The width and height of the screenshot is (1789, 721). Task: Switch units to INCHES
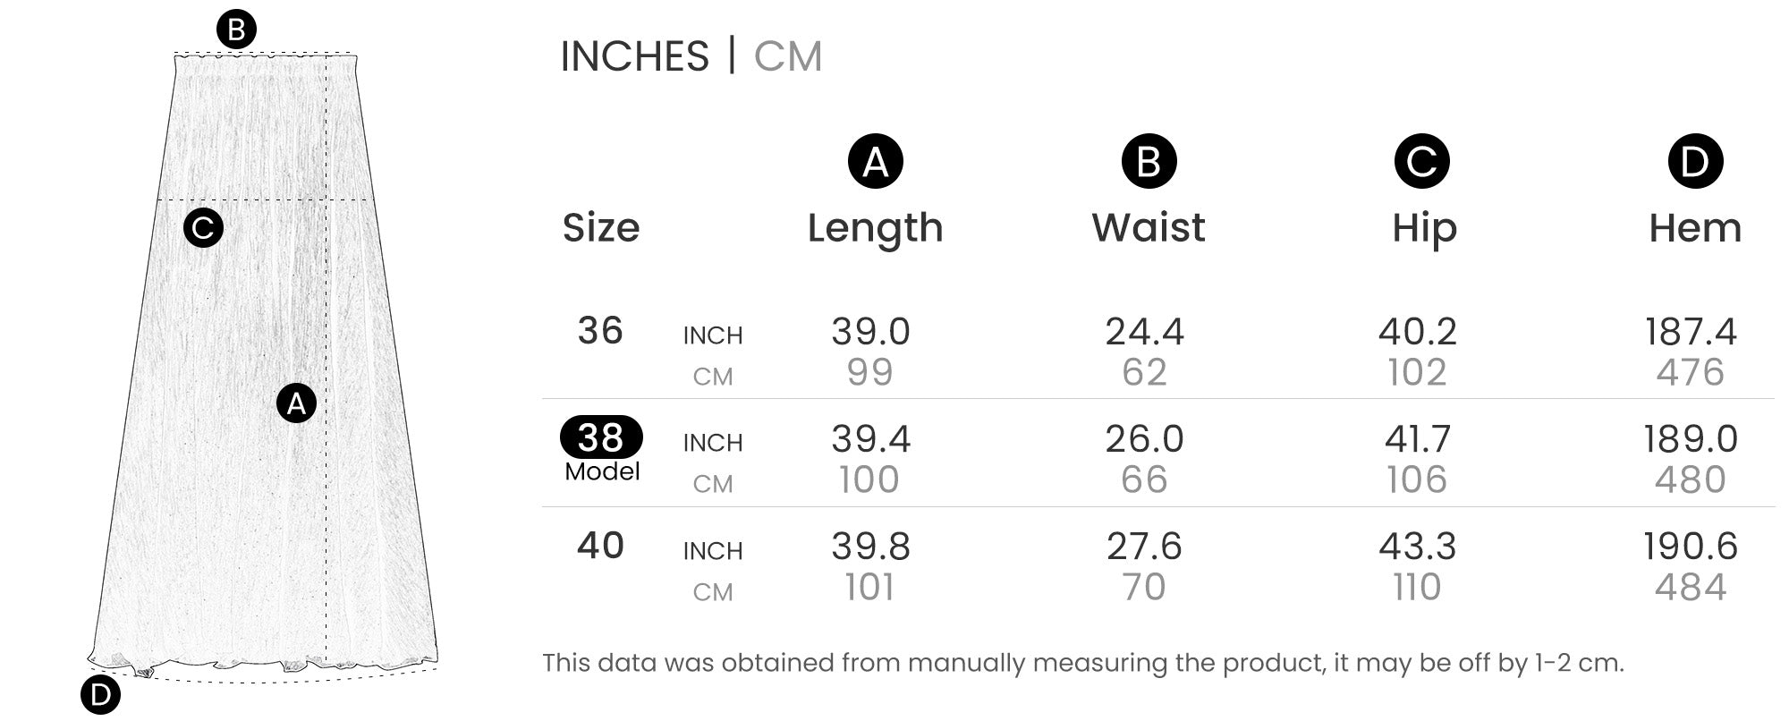coord(634,56)
